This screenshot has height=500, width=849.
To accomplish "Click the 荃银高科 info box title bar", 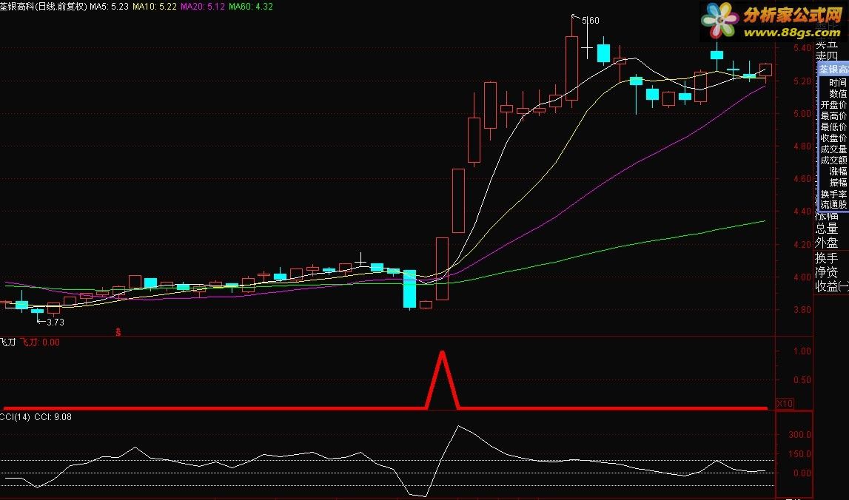I will click(x=833, y=70).
